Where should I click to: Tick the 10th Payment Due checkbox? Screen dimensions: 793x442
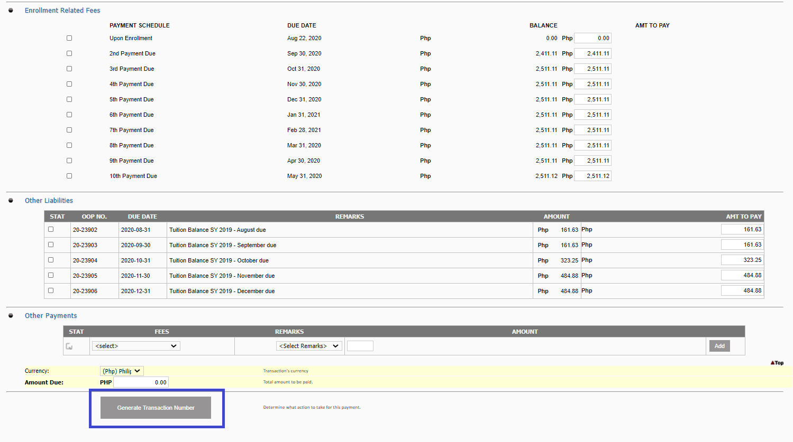[69, 176]
